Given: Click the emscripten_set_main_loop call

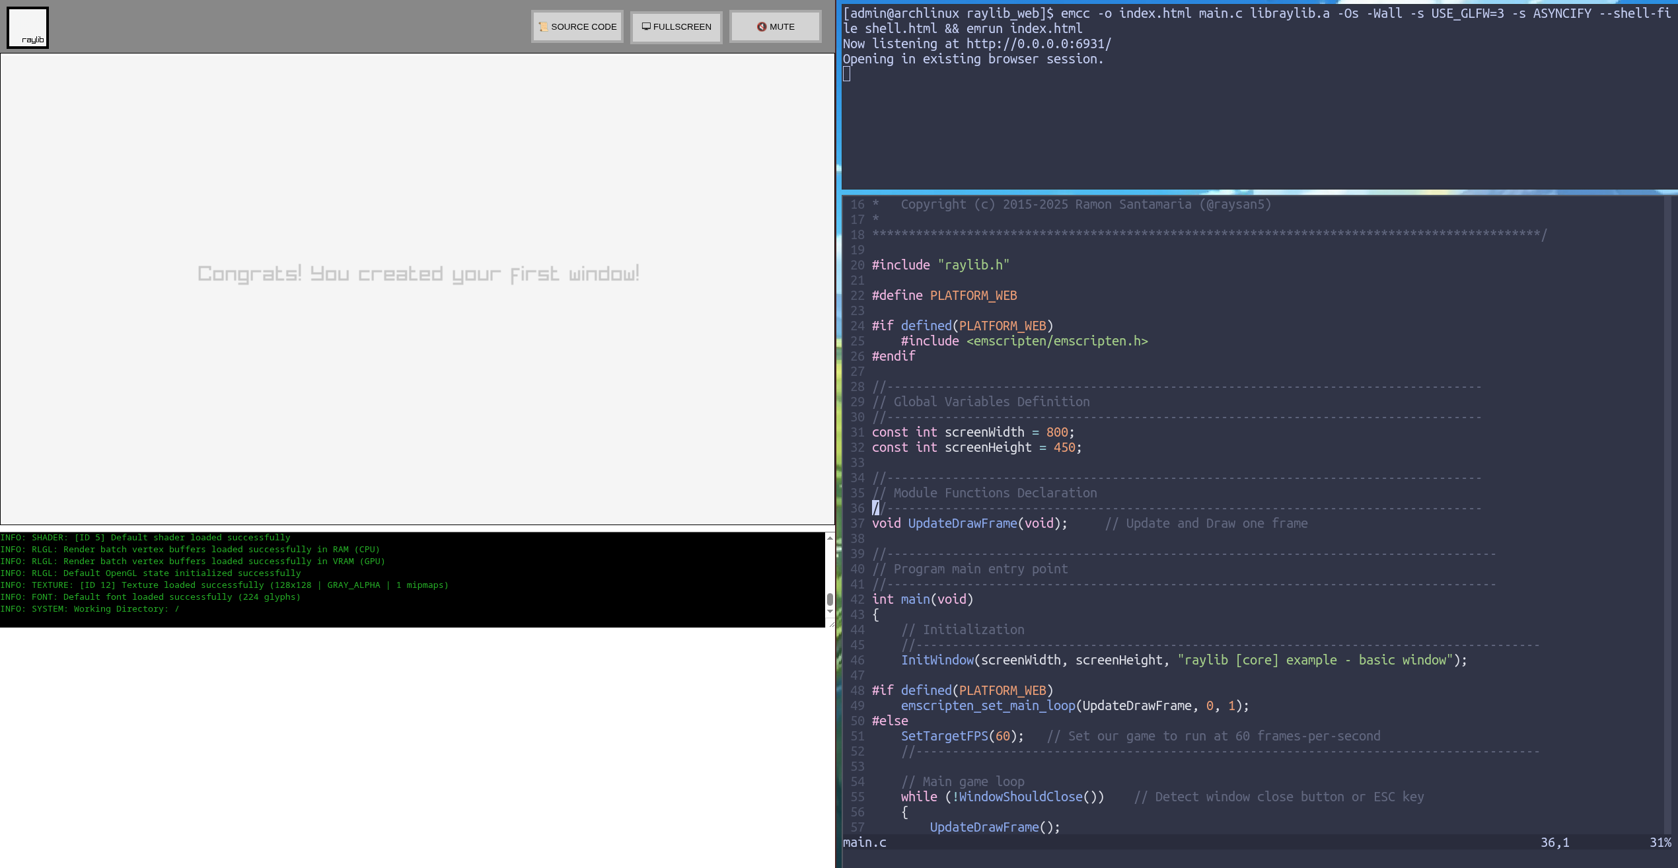Looking at the screenshot, I should pyautogui.click(x=988, y=705).
